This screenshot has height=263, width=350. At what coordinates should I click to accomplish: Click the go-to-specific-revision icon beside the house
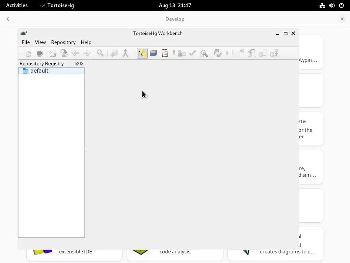(x=64, y=53)
